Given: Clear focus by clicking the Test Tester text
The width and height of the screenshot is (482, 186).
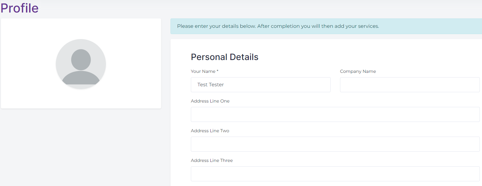Looking at the screenshot, I should click(x=210, y=84).
